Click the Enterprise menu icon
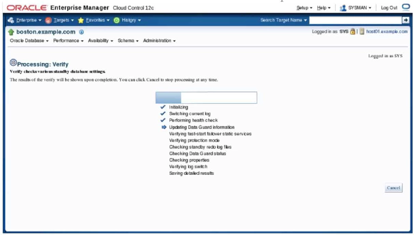This screenshot has height=235, width=414. pyautogui.click(x=11, y=20)
